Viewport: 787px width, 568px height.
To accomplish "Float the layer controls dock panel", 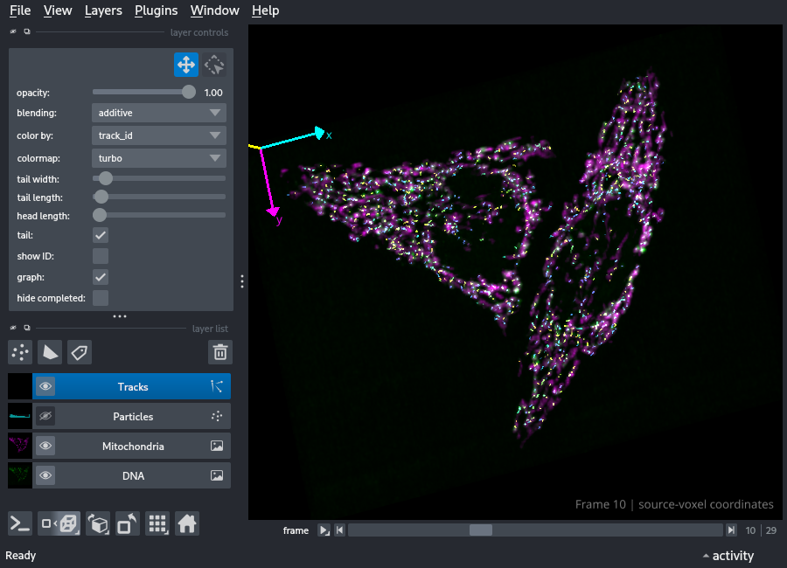I will pyautogui.click(x=27, y=31).
